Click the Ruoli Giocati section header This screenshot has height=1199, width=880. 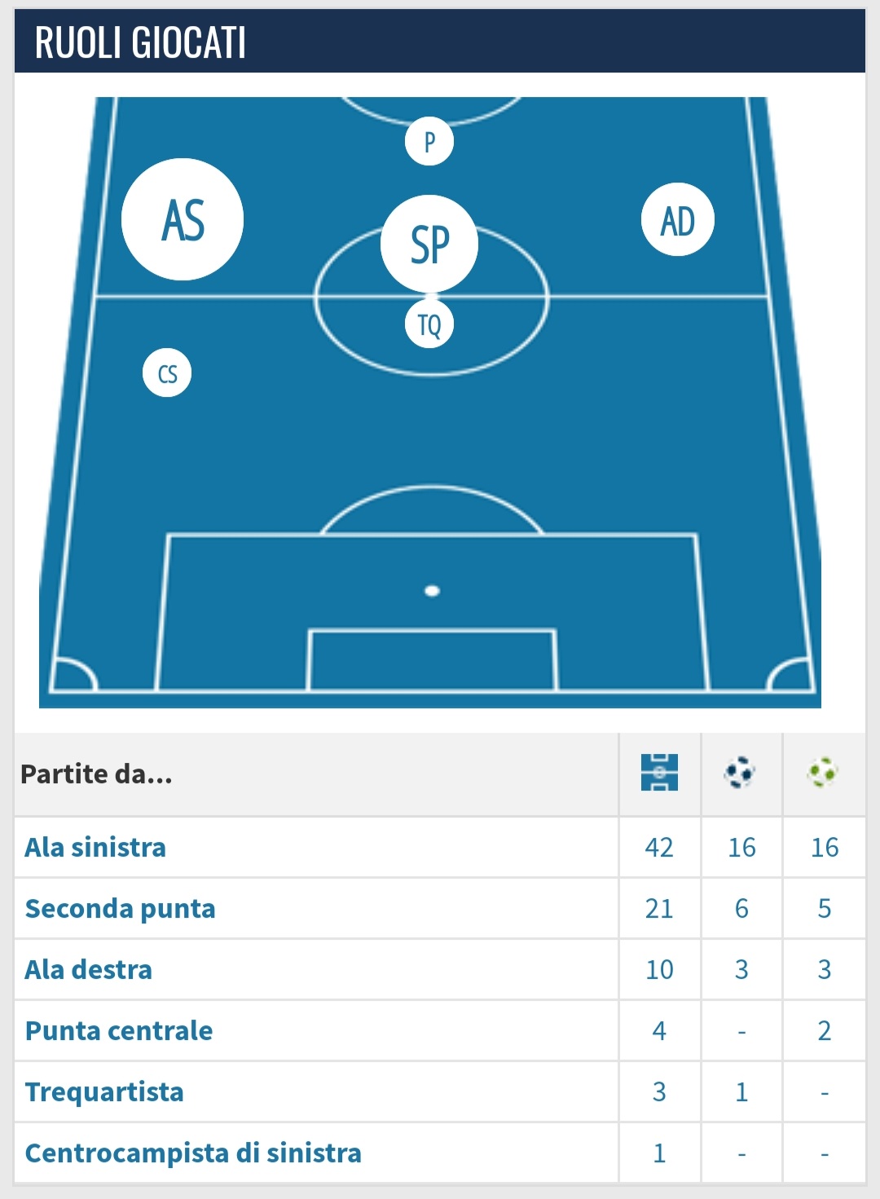[141, 42]
